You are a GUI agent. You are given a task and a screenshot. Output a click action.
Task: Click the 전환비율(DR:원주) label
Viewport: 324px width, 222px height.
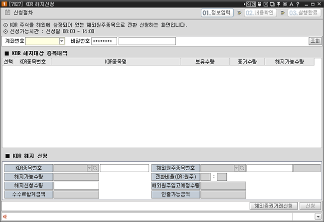[175, 177]
